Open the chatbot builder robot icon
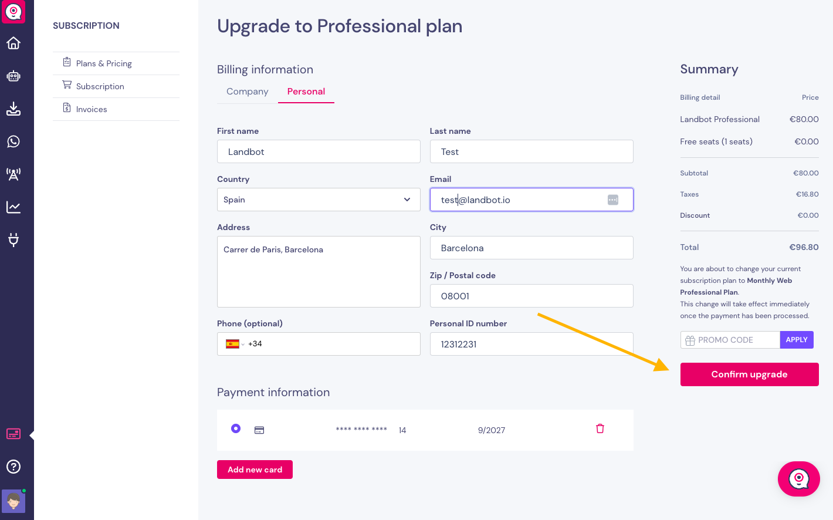 (x=13, y=76)
